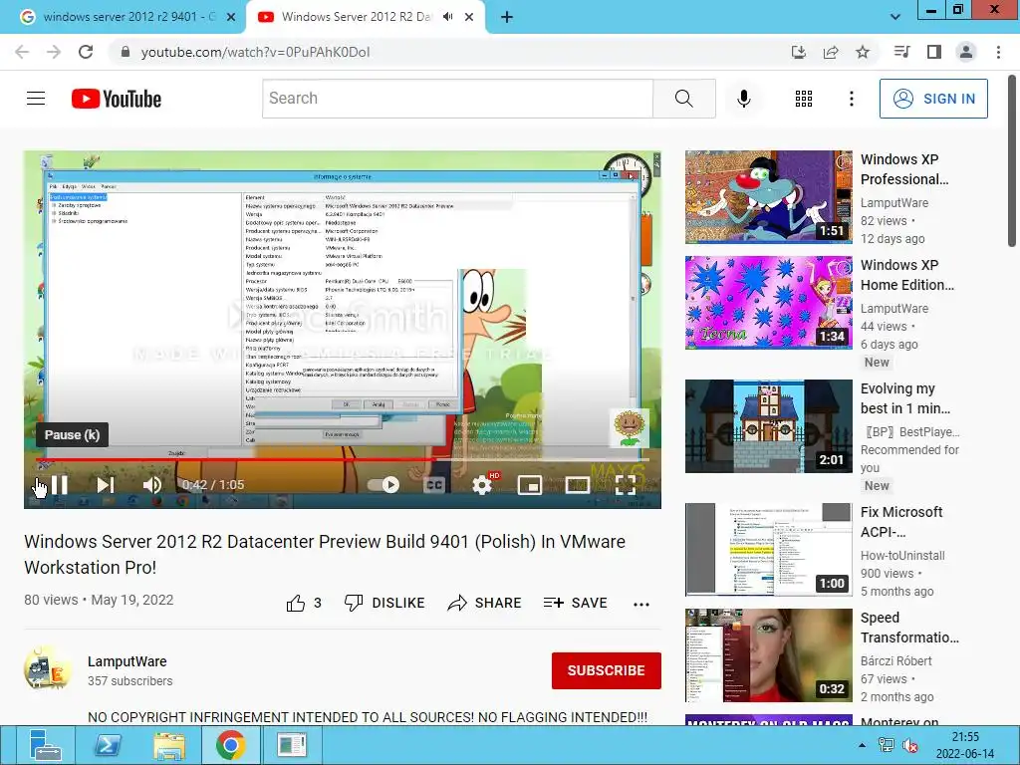The height and width of the screenshot is (765, 1020).
Task: Click the SIGN IN button
Action: pyautogui.click(x=933, y=99)
